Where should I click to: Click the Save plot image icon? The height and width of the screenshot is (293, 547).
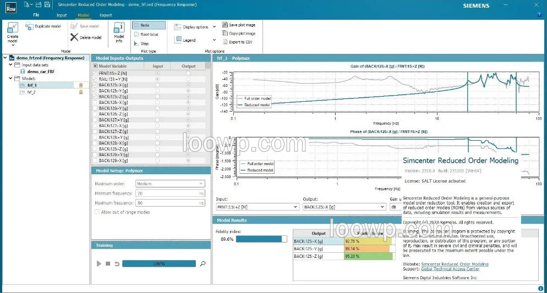point(225,25)
